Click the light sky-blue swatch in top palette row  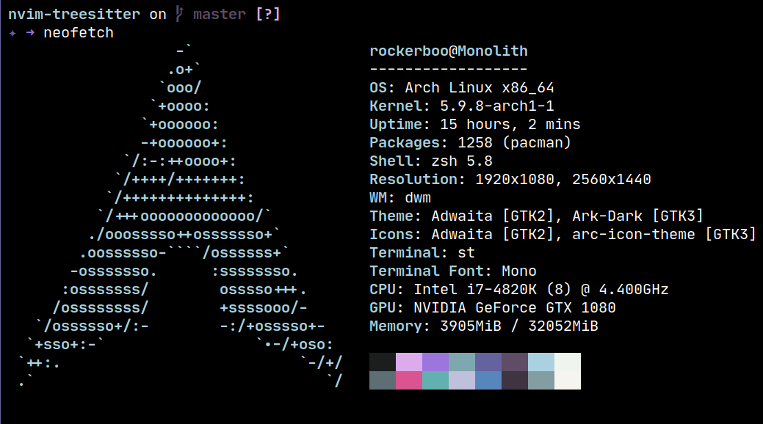[x=541, y=362]
